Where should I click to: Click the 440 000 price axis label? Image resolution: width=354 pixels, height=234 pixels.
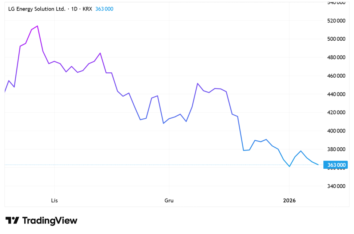[x=336, y=94]
